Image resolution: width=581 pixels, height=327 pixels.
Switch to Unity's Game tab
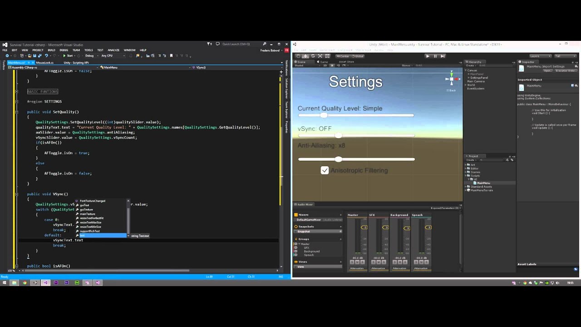[324, 62]
